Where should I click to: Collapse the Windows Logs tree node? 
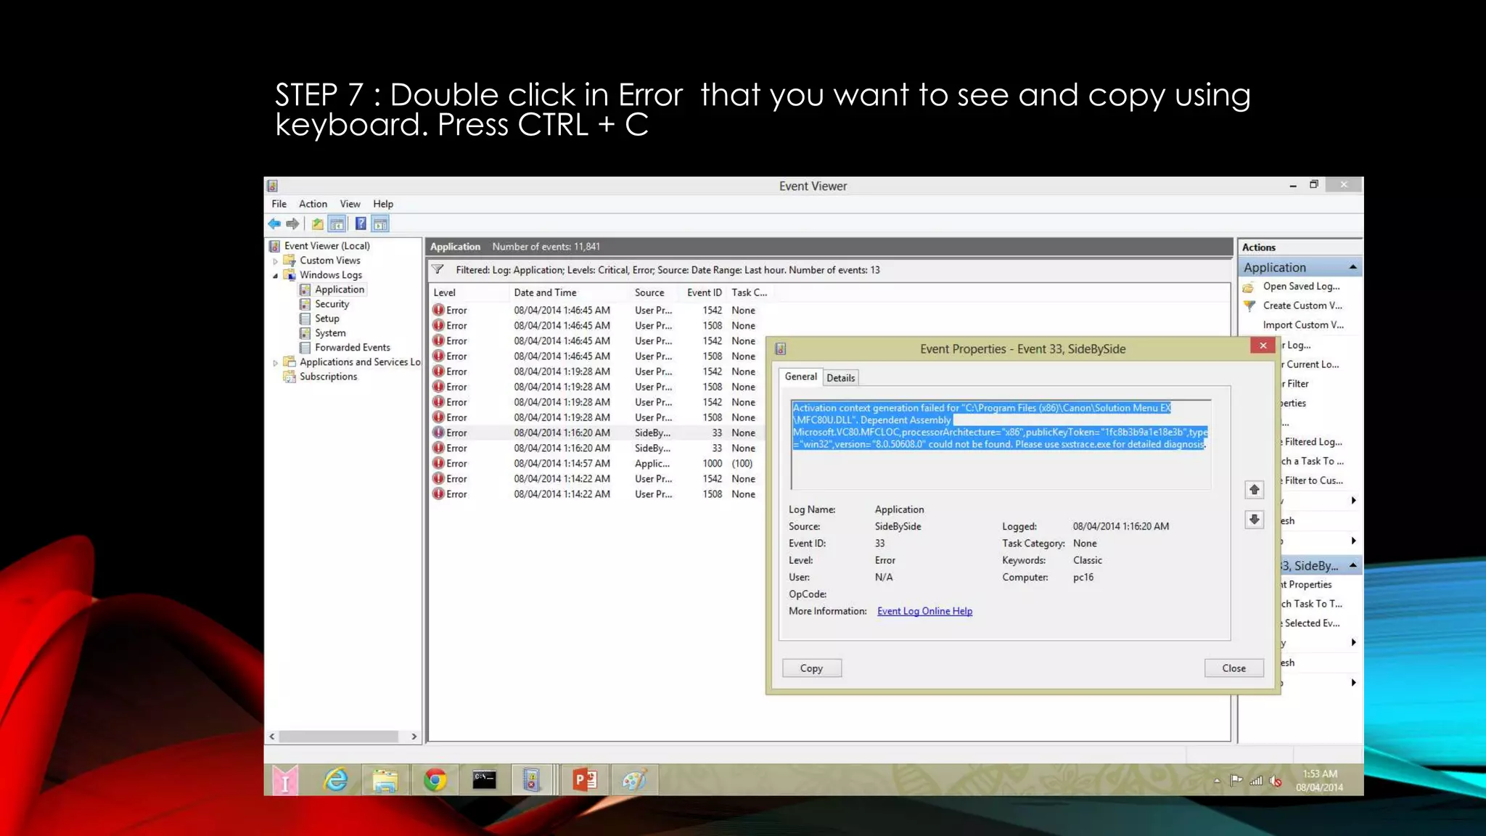276,275
